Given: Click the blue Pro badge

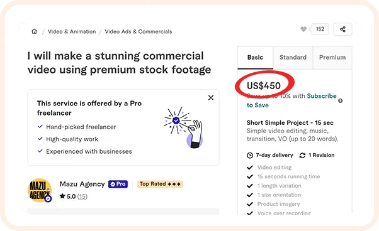Looking at the screenshot, I should (x=118, y=184).
